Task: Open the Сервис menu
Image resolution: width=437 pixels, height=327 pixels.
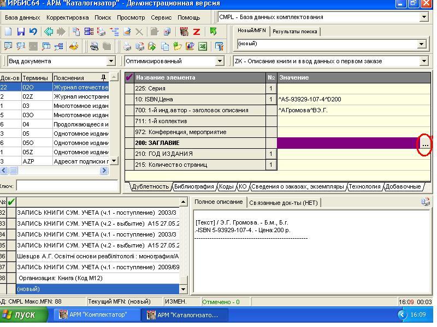Action: coord(161,17)
